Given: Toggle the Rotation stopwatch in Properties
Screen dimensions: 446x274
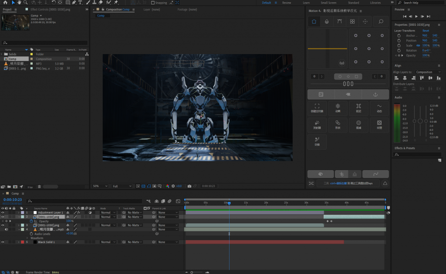Looking at the screenshot, I should (x=399, y=51).
